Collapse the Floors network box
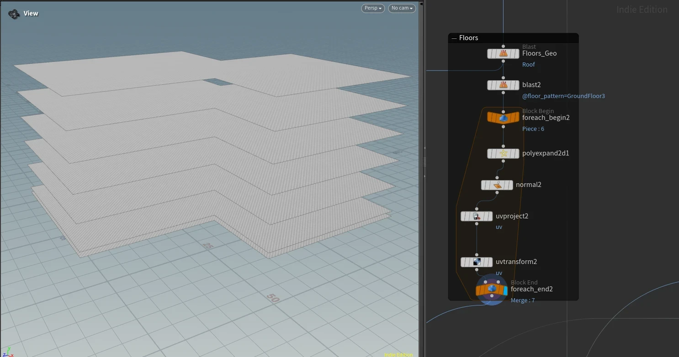Image resolution: width=679 pixels, height=357 pixels. pyautogui.click(x=454, y=38)
